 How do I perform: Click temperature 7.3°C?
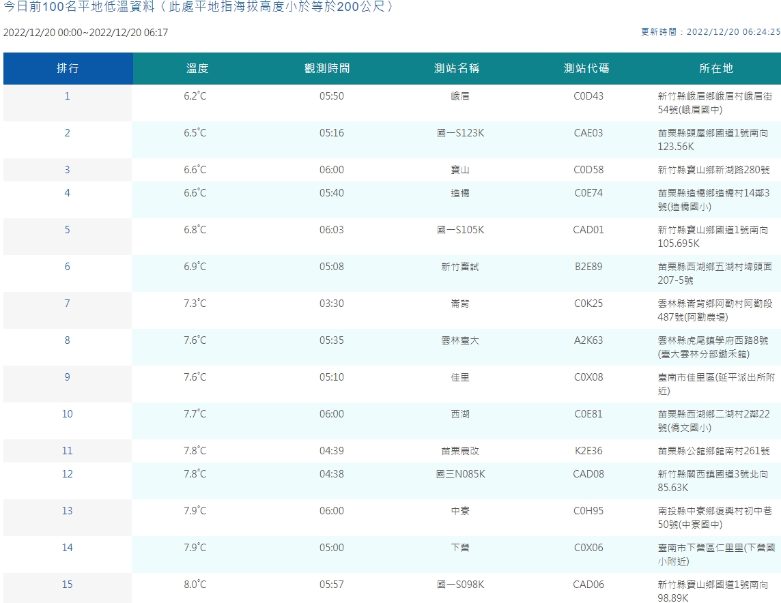(195, 304)
